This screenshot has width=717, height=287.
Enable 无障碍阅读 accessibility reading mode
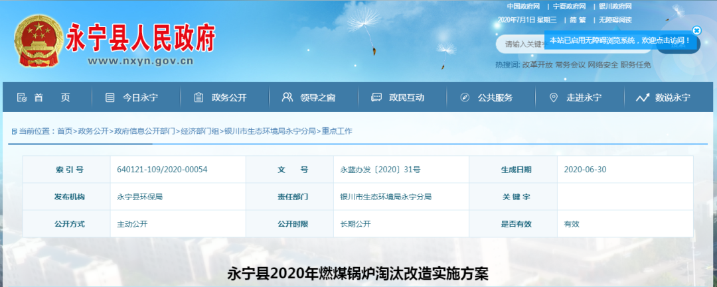point(615,20)
